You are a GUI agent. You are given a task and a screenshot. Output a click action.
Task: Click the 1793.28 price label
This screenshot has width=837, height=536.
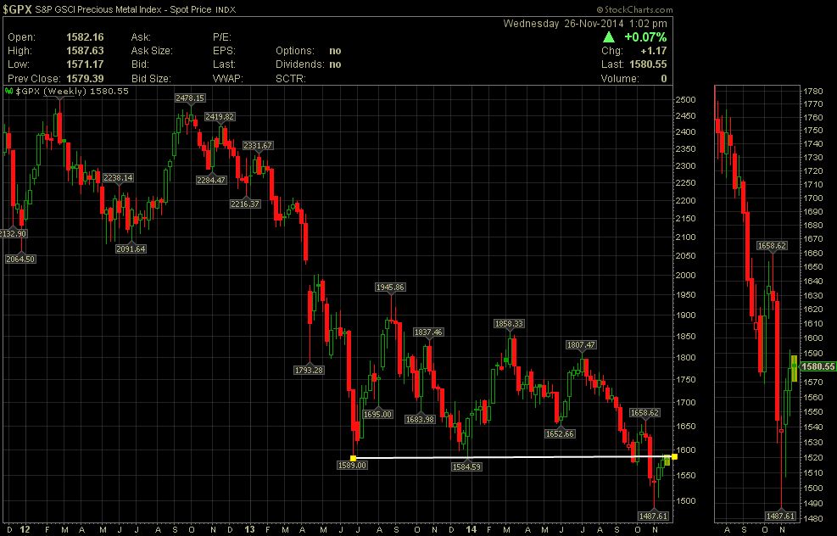coord(309,371)
